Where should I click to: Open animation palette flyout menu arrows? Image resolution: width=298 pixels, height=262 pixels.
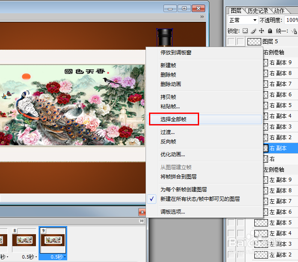(x=142, y=221)
